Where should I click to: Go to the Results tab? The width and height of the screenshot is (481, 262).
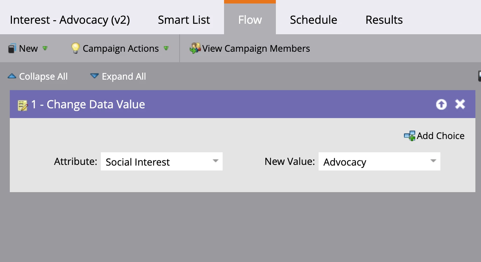(x=384, y=20)
